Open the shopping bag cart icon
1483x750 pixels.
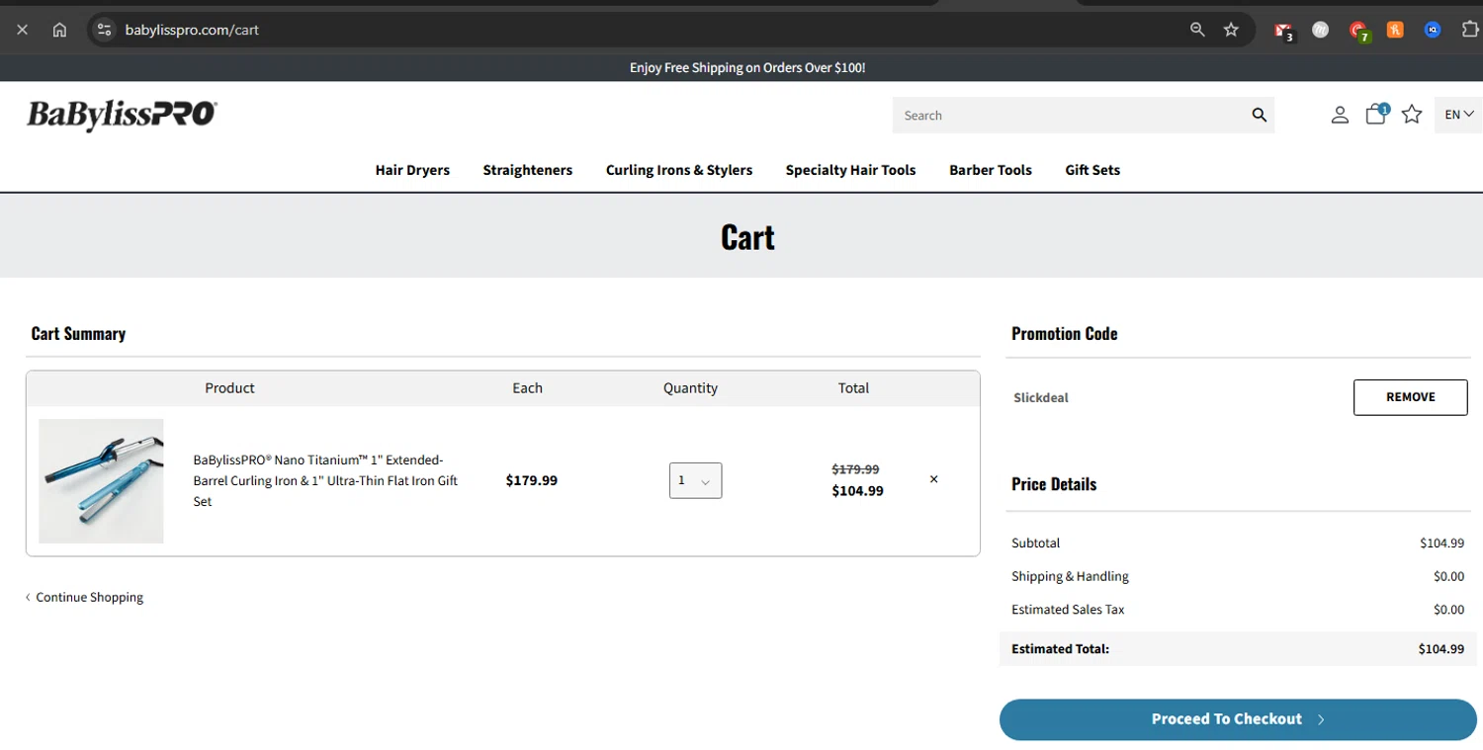(x=1376, y=114)
